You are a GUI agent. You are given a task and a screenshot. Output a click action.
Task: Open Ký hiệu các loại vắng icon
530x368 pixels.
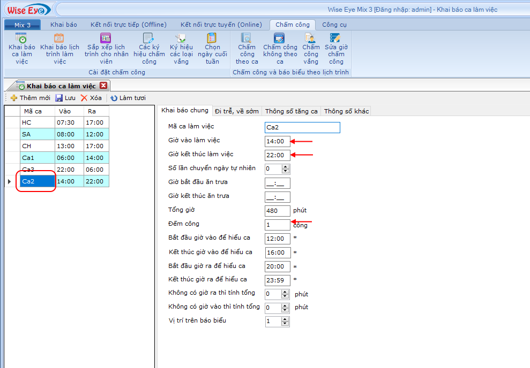(181, 48)
